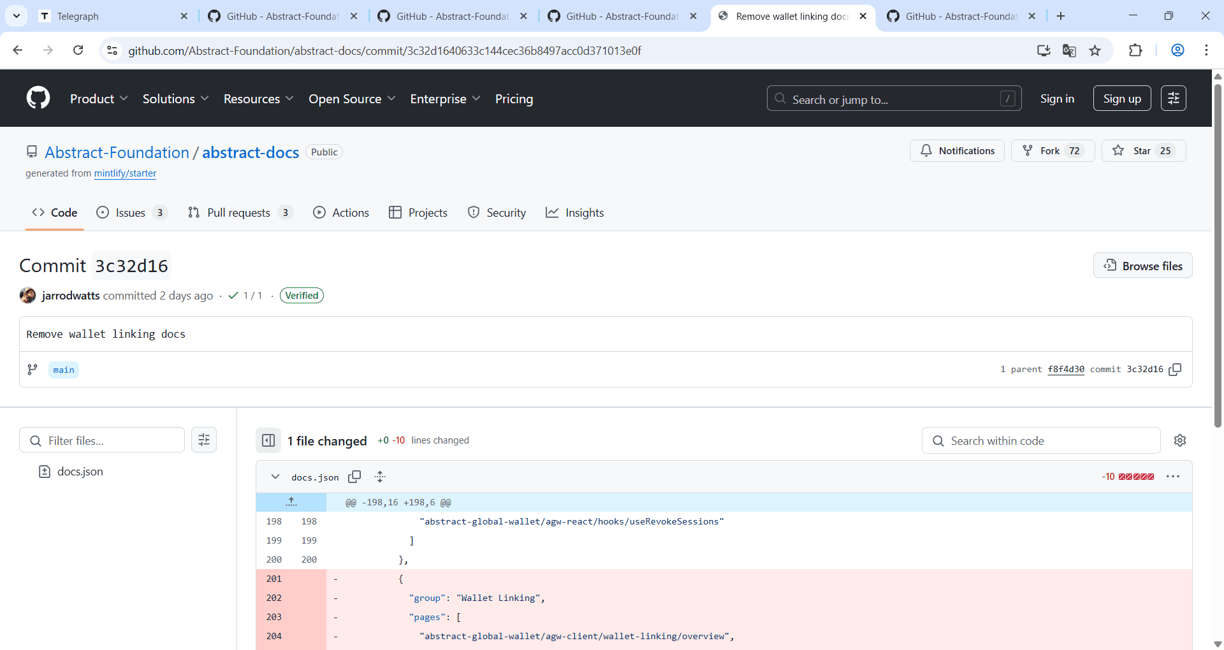
Task: Click the browser address bar URL
Action: point(384,50)
